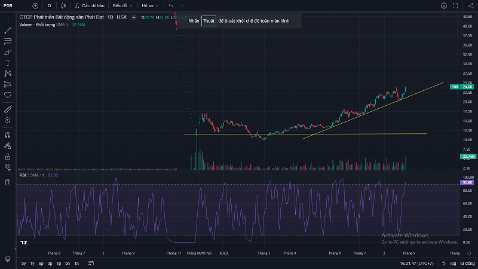Toggle magnet mode for drawings

click(8, 135)
